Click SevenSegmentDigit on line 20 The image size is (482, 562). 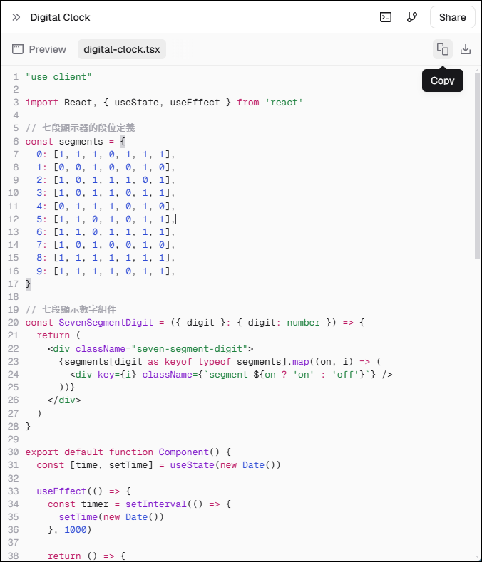point(106,323)
